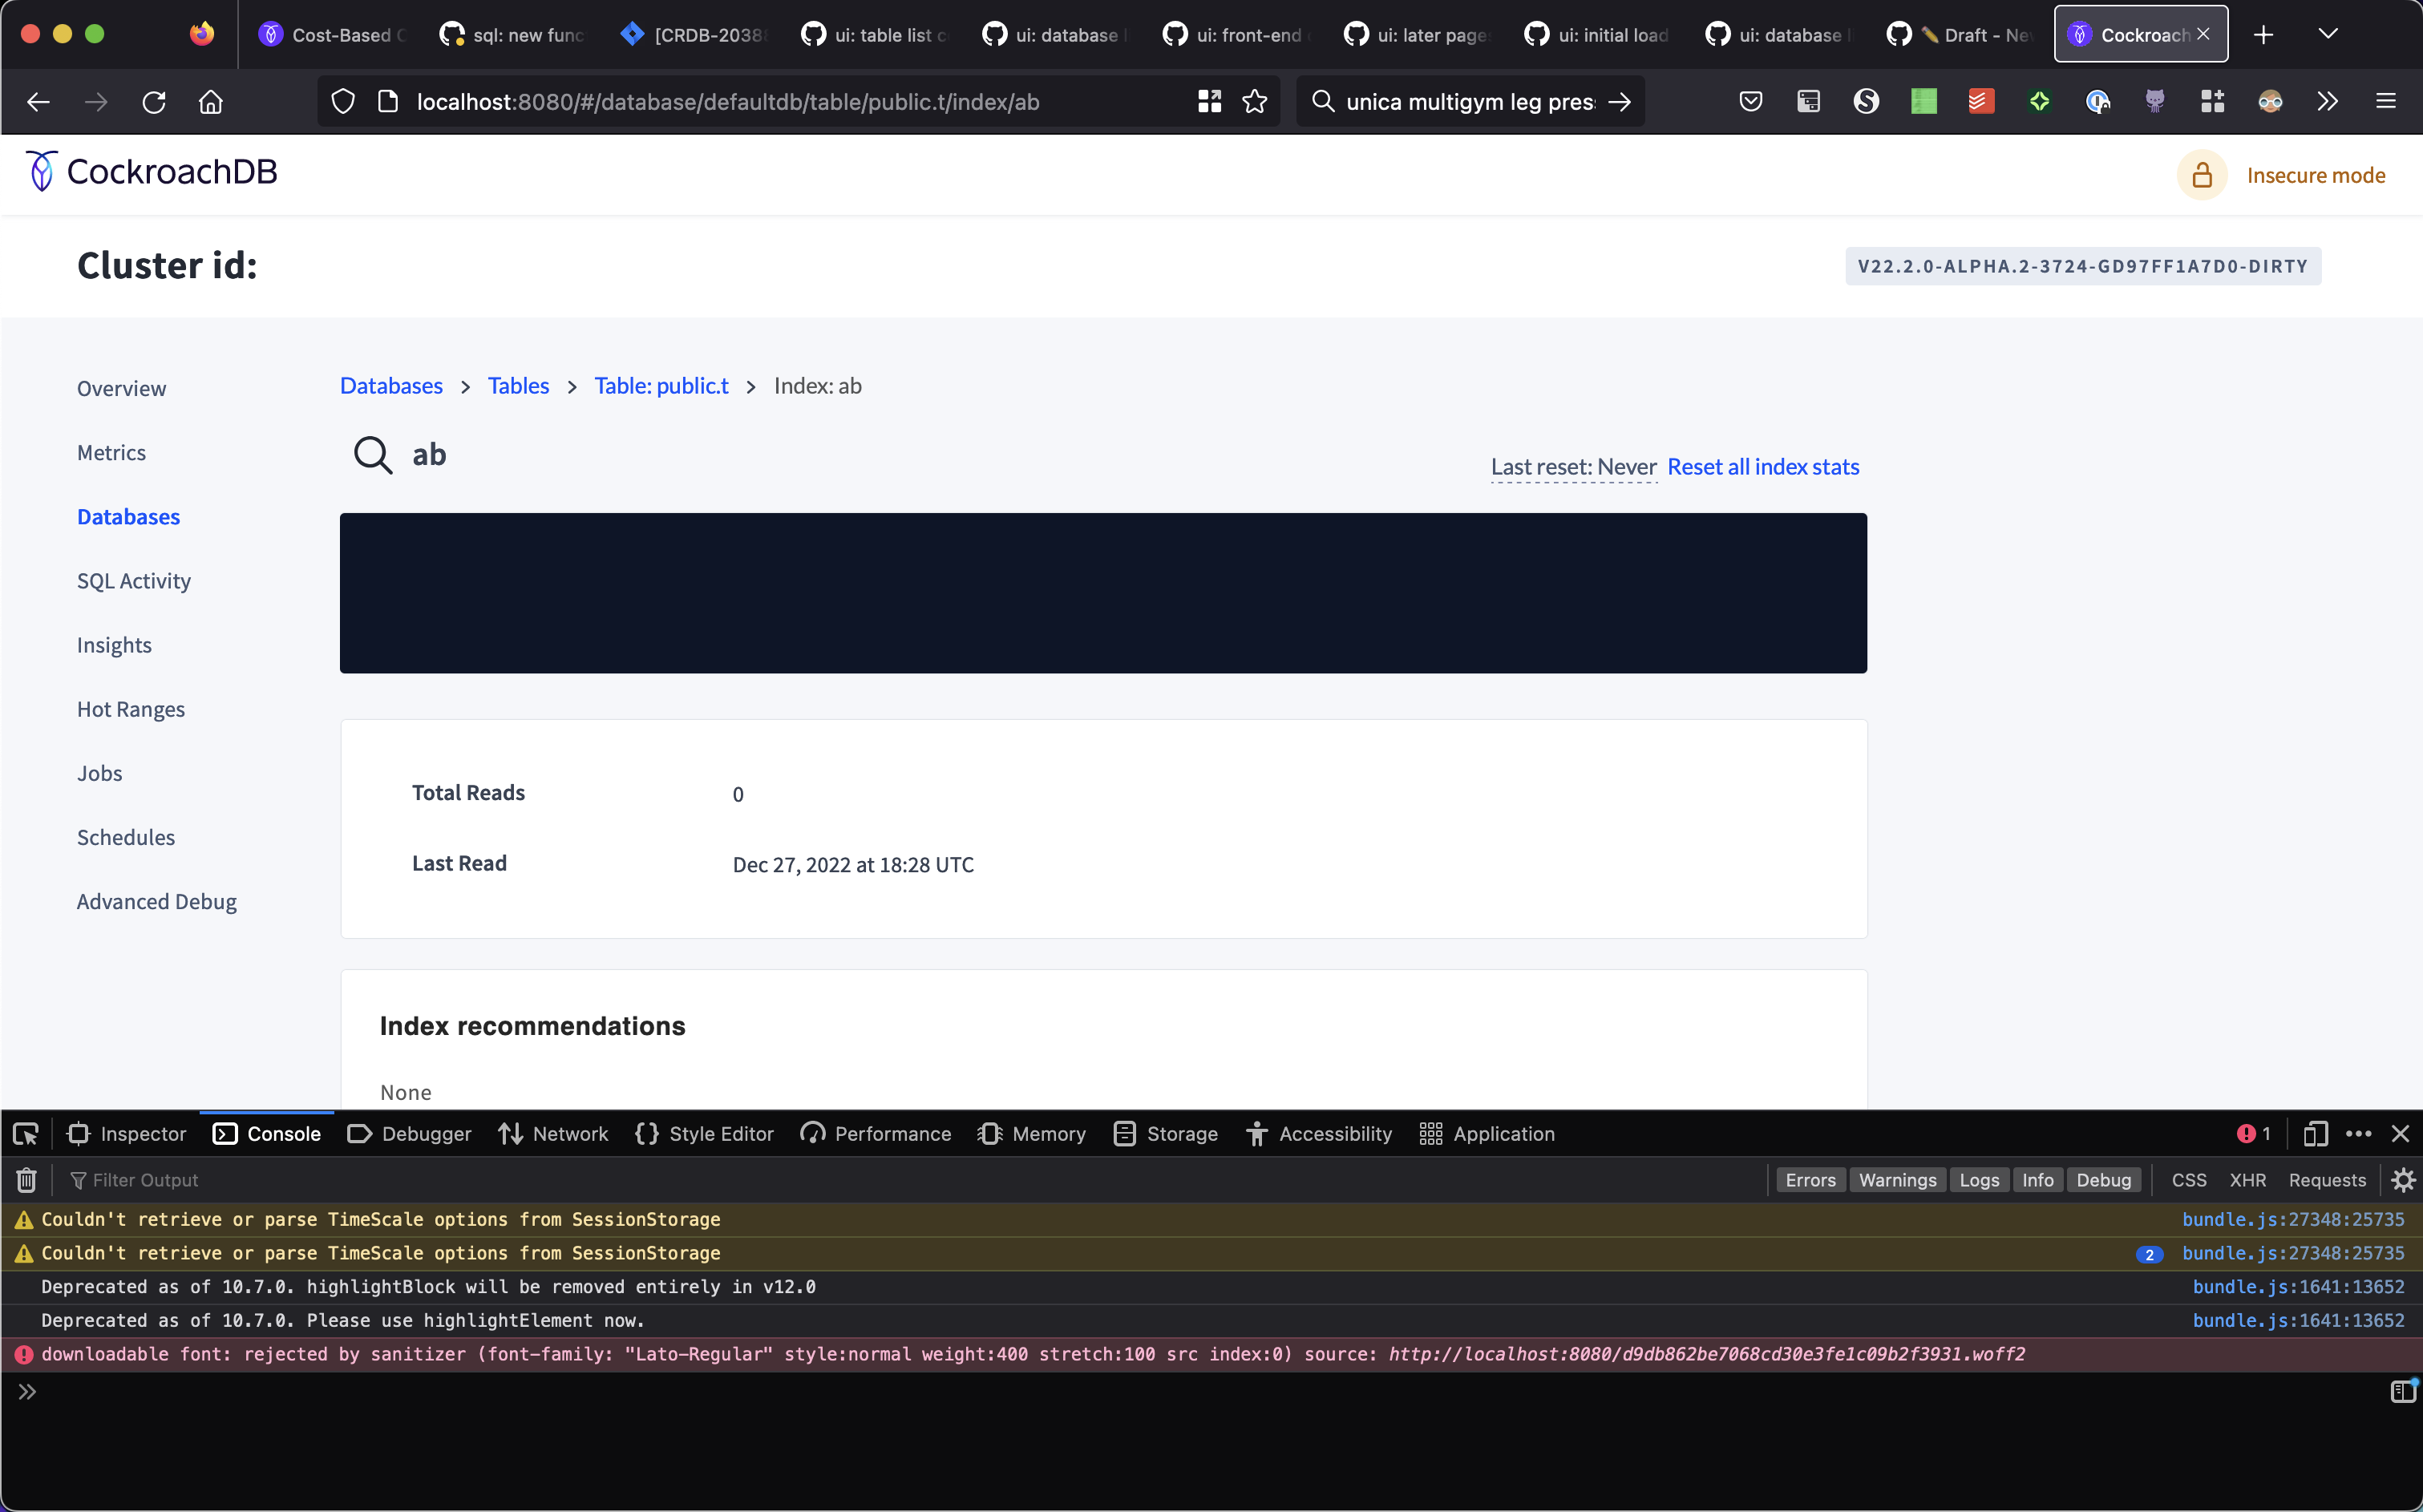Open Hot Ranges in the sidebar
Image resolution: width=2423 pixels, height=1512 pixels.
coord(130,709)
